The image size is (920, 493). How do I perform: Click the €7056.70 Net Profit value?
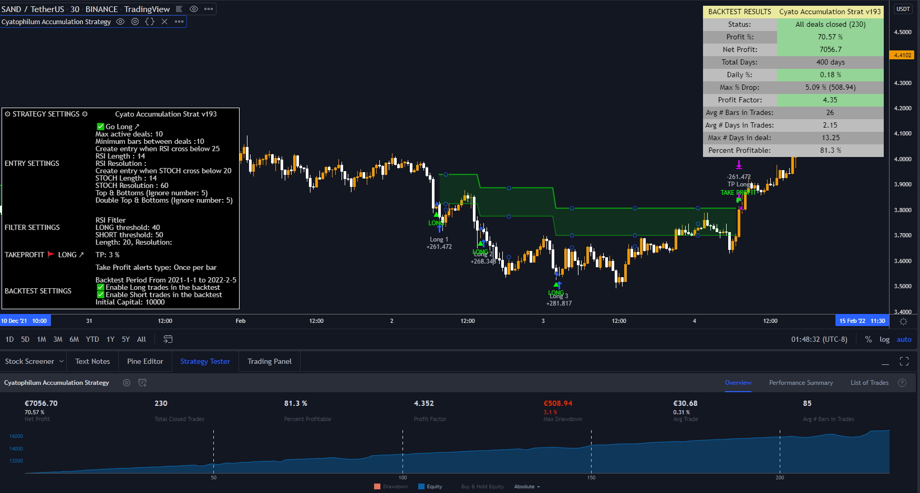pyautogui.click(x=41, y=403)
